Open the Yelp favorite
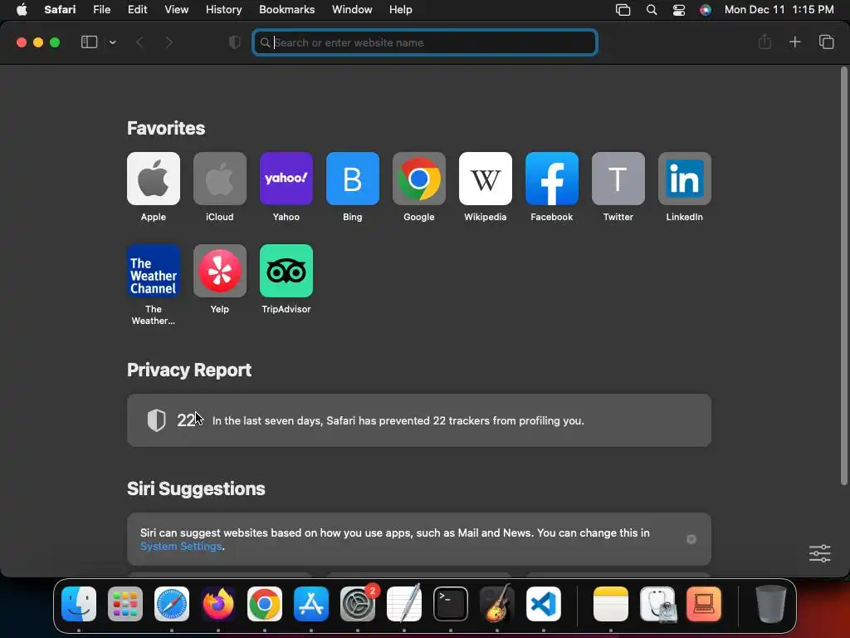The height and width of the screenshot is (638, 850). pyautogui.click(x=219, y=271)
